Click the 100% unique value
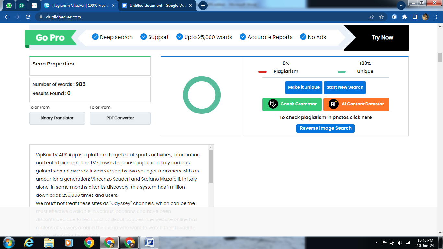This screenshot has height=249, width=443. pos(365,63)
